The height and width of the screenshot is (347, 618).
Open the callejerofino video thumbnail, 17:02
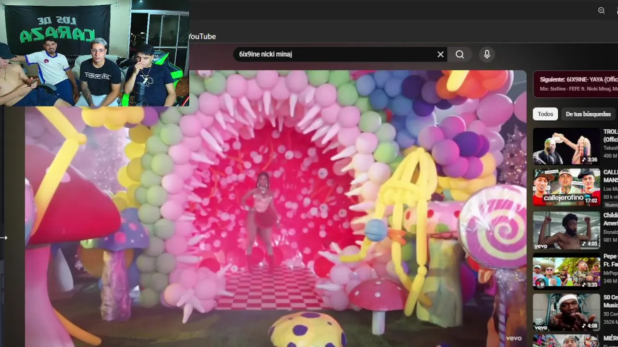[566, 187]
